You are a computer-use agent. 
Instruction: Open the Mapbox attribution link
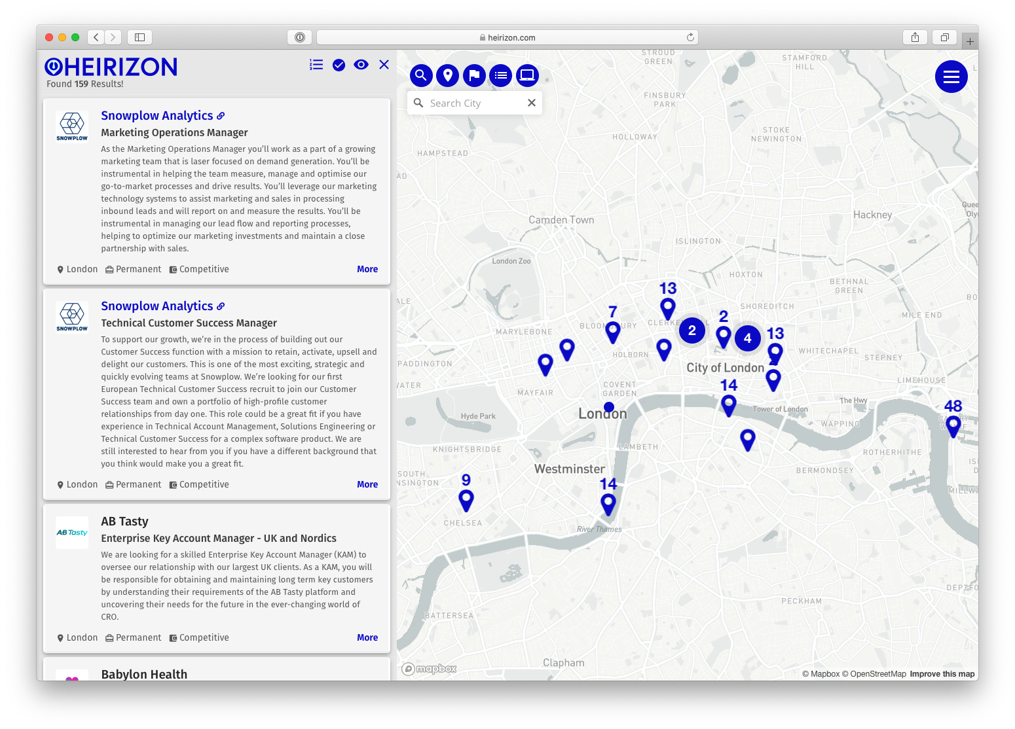pyautogui.click(x=821, y=674)
